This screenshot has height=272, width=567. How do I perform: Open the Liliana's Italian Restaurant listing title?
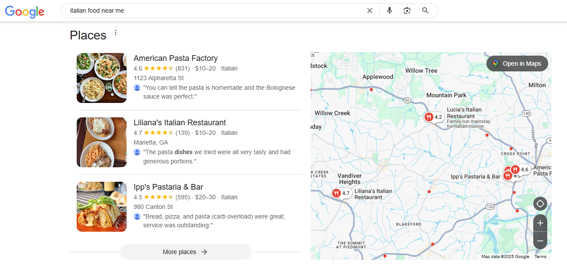coord(180,123)
